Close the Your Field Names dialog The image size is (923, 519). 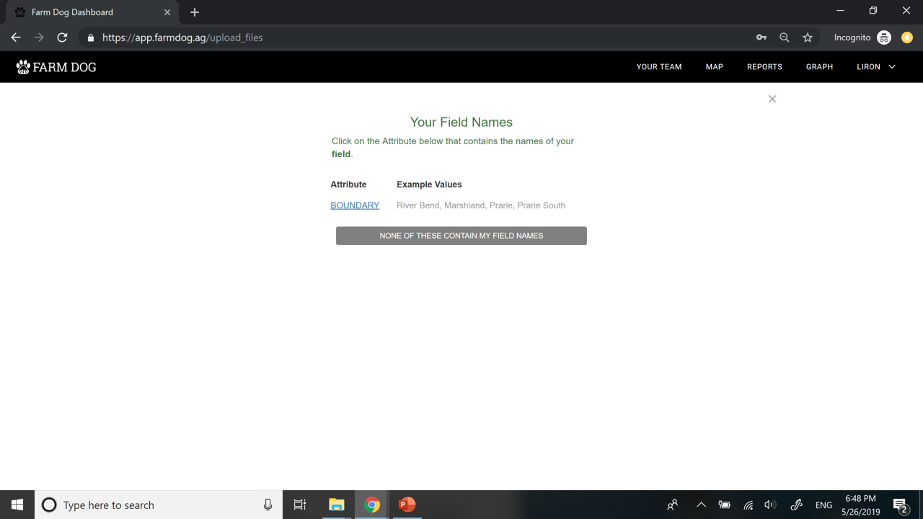click(x=772, y=99)
